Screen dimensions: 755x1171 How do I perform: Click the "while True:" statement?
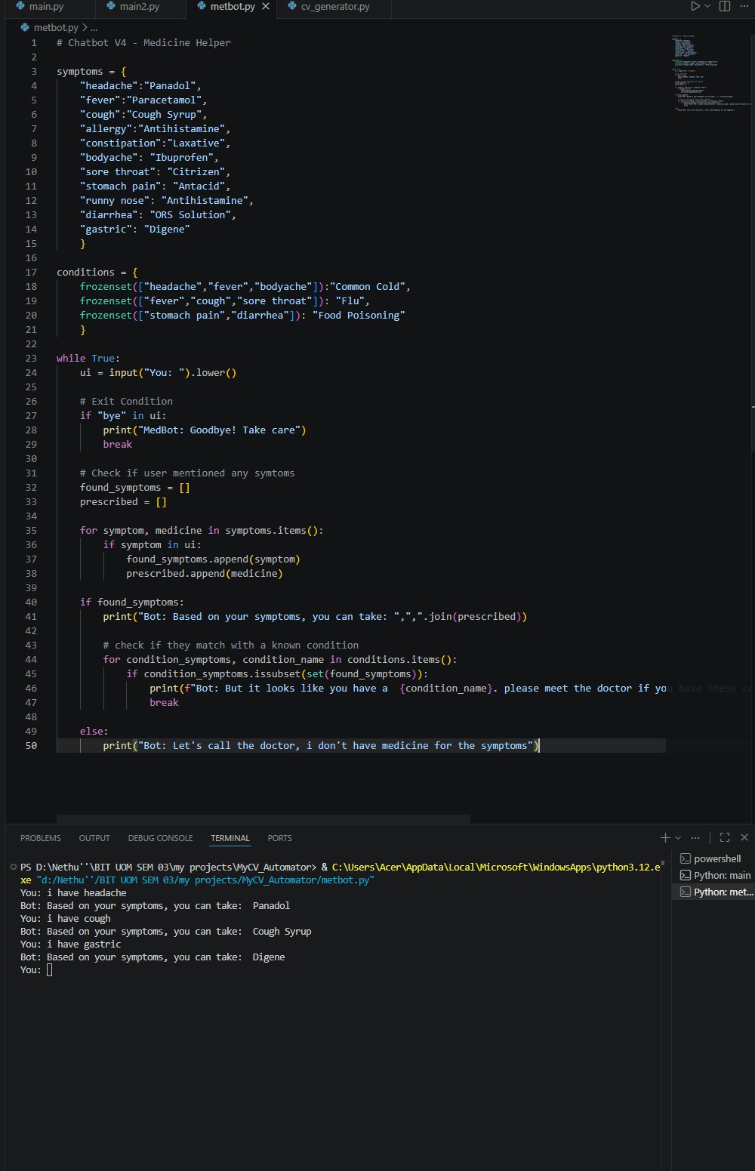click(x=88, y=358)
